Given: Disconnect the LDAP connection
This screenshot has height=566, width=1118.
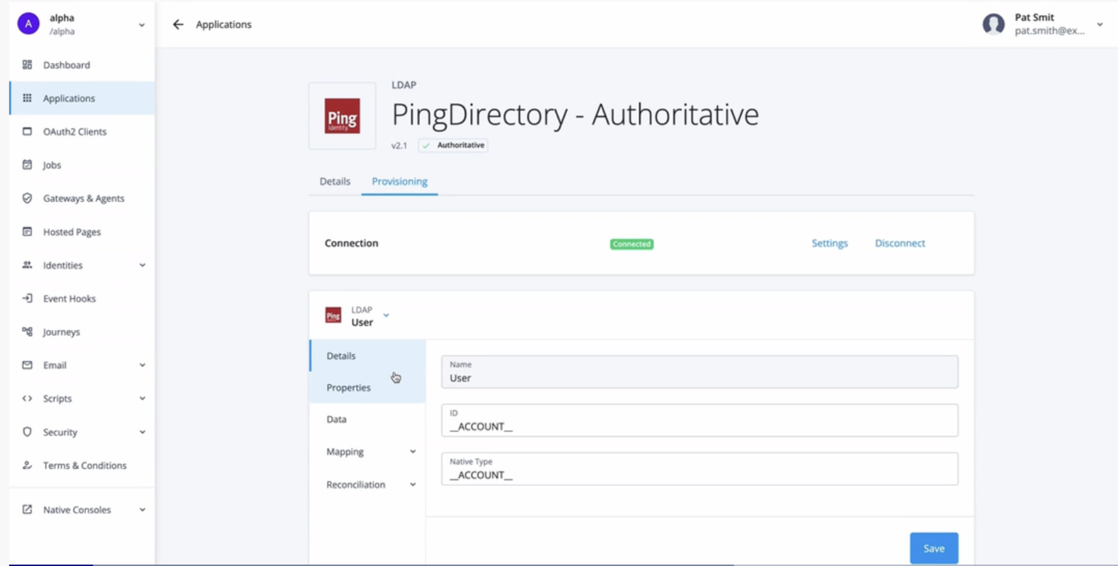Looking at the screenshot, I should [900, 243].
